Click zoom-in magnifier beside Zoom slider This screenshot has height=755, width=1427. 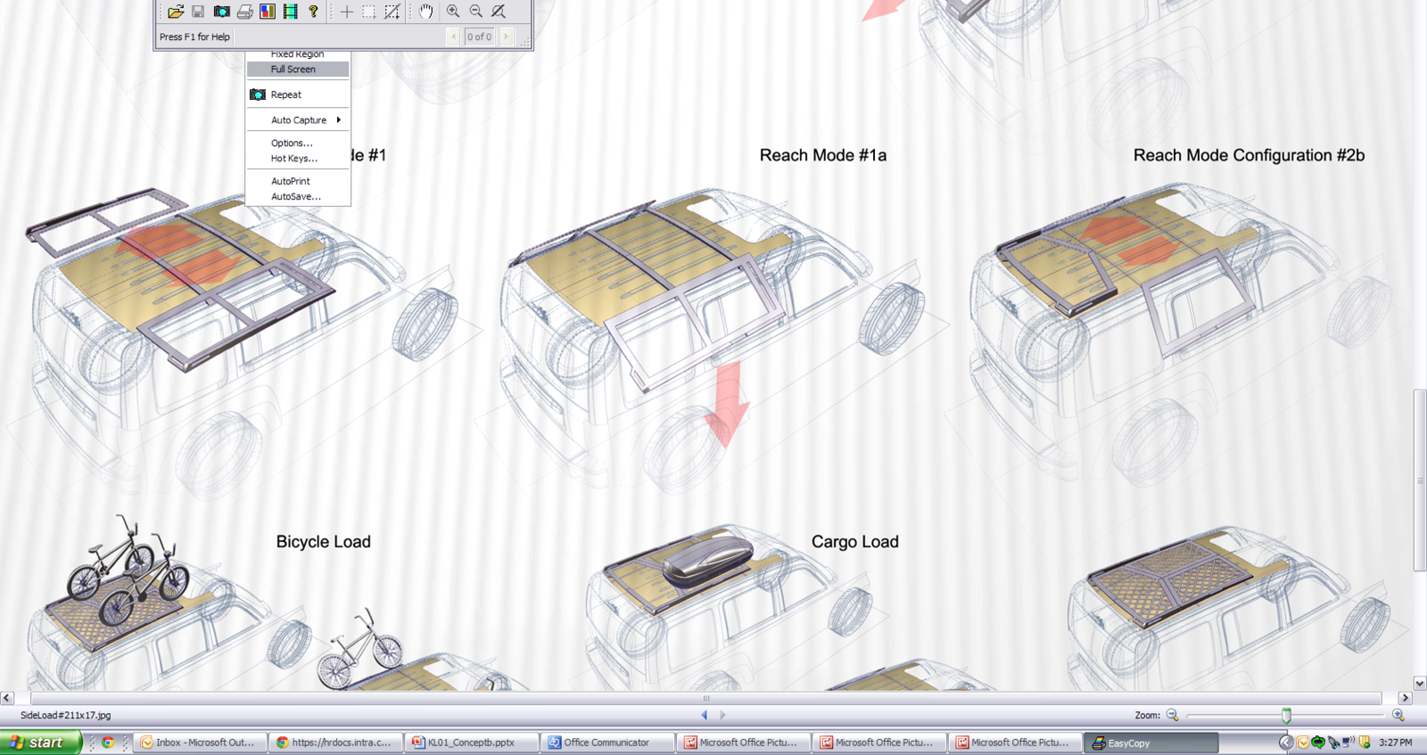click(1398, 715)
